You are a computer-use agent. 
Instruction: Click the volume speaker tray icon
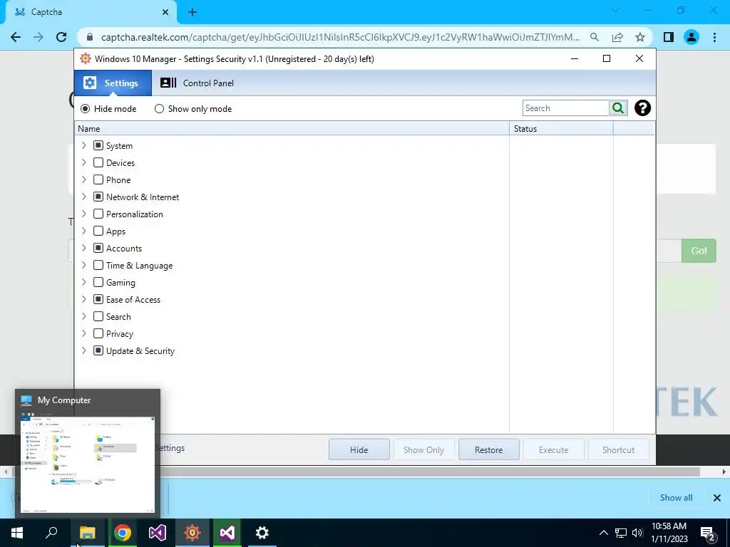click(x=637, y=533)
